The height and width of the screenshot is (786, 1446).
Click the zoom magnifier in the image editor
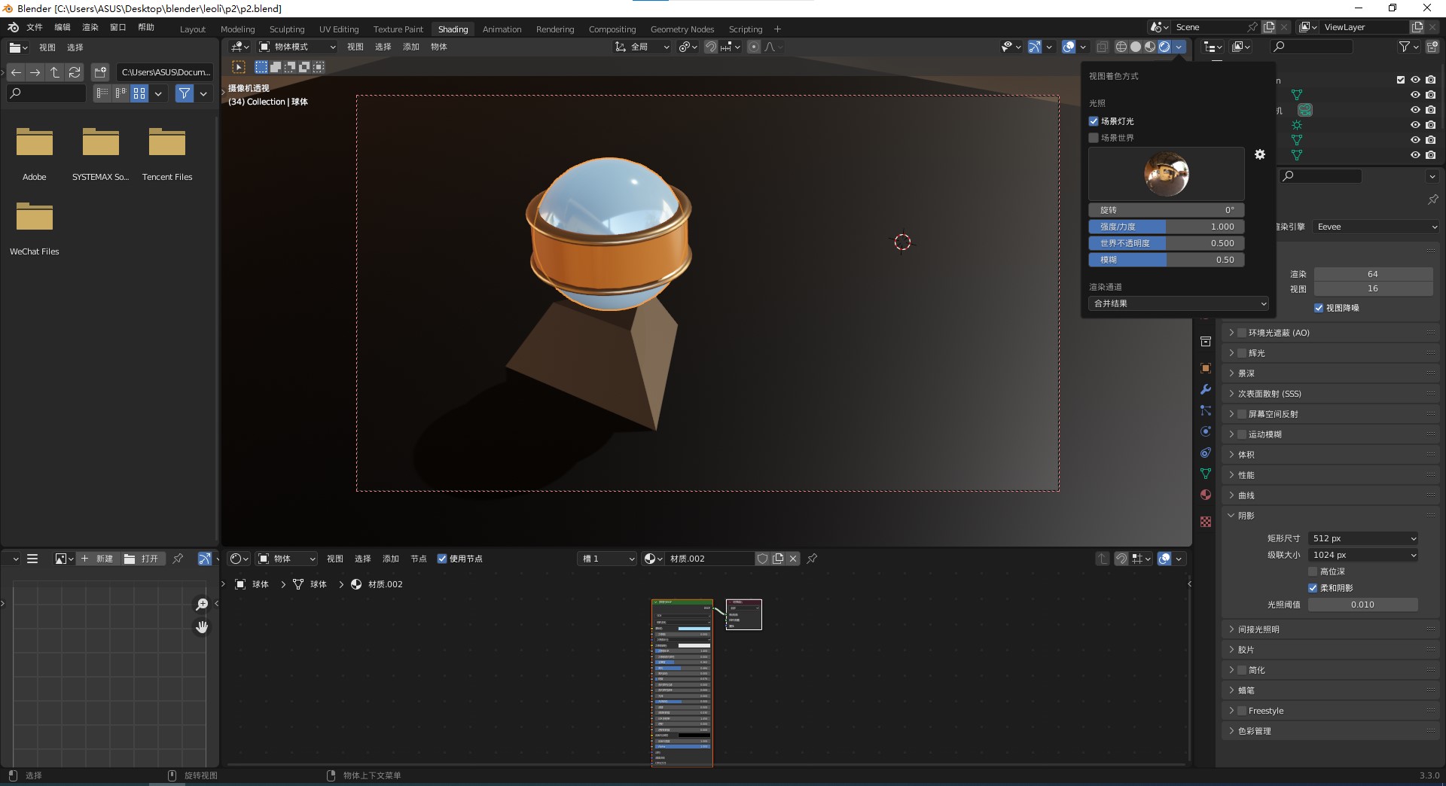(202, 605)
